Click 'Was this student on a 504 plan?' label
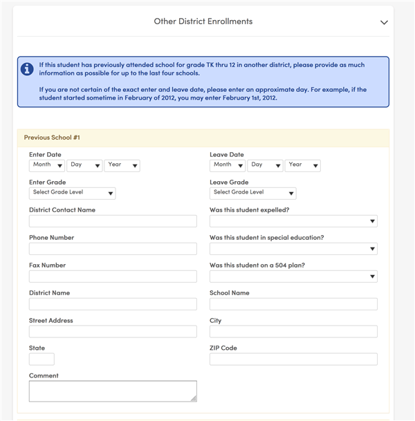 (x=257, y=265)
